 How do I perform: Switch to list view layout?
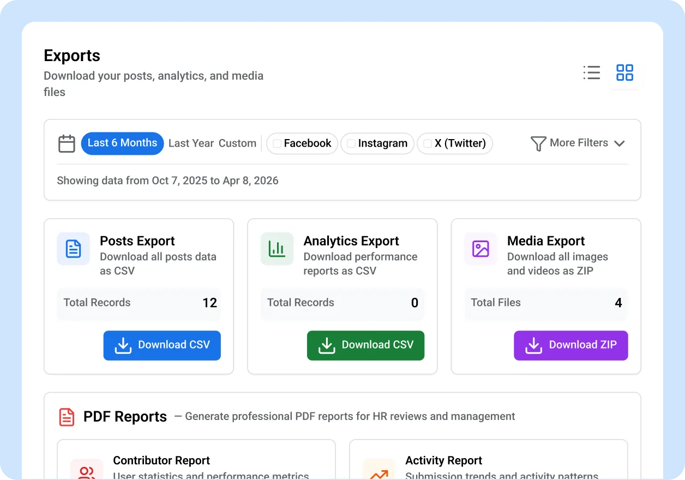point(591,73)
